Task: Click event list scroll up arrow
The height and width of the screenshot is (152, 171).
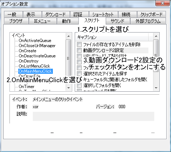Action: click(x=69, y=36)
